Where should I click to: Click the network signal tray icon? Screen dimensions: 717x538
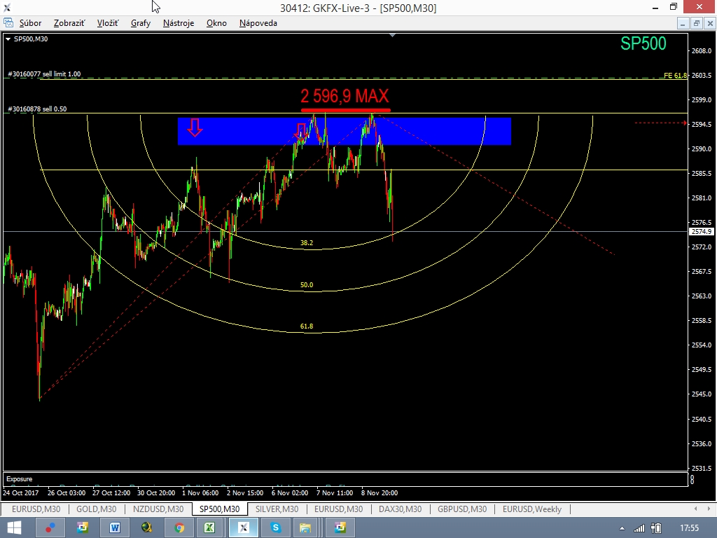tap(639, 528)
